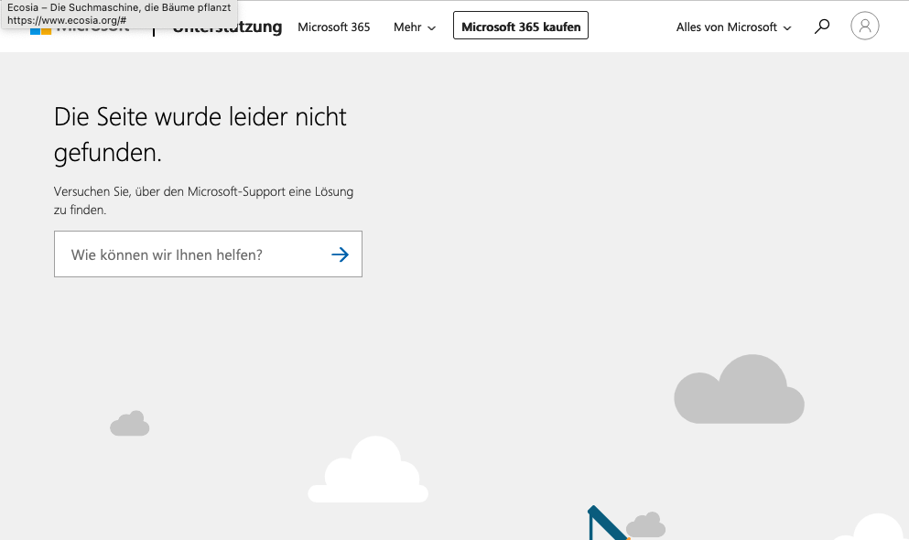909x540 pixels.
Task: Expand the Alles von Microsoft menu
Action: (x=733, y=27)
